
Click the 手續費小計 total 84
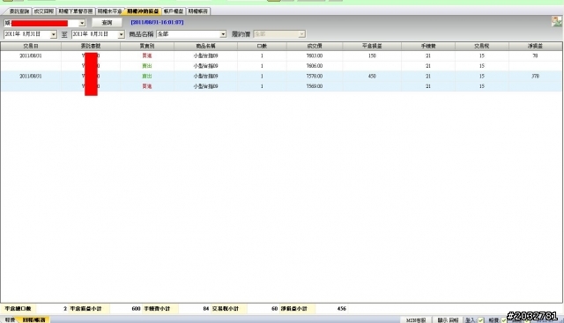[205, 309]
